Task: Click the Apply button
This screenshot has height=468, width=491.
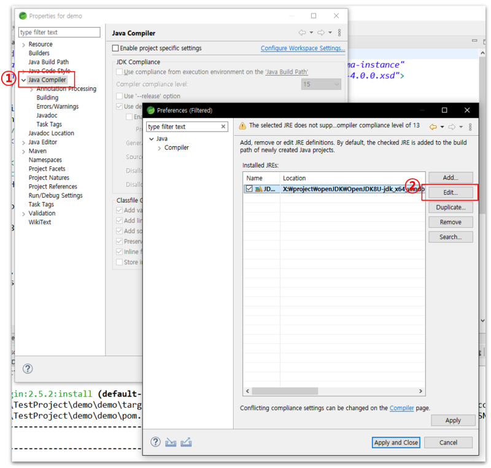Action: [x=453, y=420]
